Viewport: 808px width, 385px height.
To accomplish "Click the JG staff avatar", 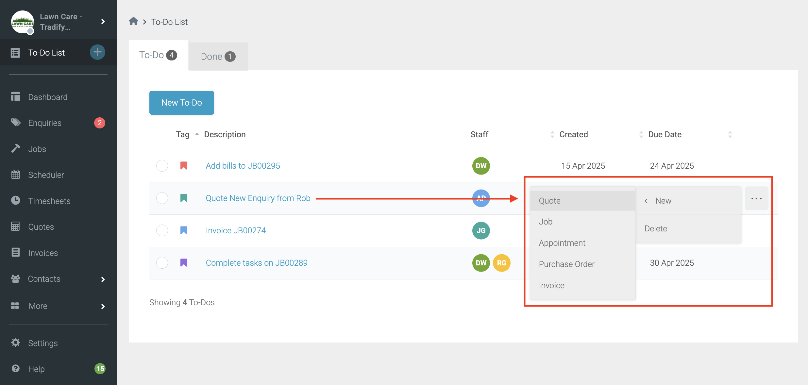I will [481, 230].
